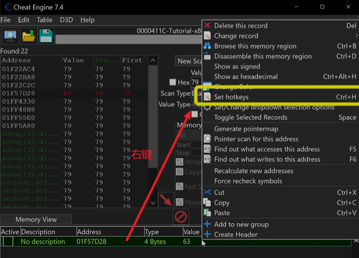359x258 pixels.
Task: Click the binoculars Browse memory region icon
Action: coord(207,46)
